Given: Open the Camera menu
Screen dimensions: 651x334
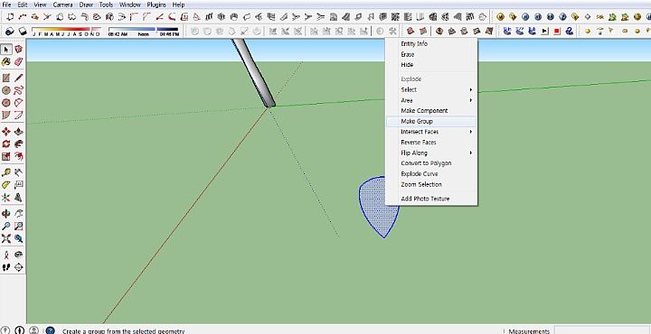Looking at the screenshot, I should [x=62, y=5].
